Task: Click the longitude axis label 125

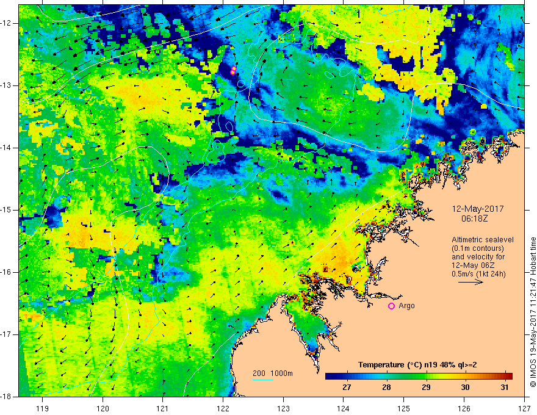Action: [404, 408]
